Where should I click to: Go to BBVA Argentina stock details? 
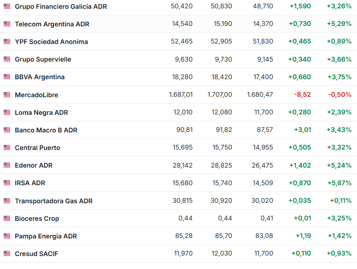coord(39,77)
